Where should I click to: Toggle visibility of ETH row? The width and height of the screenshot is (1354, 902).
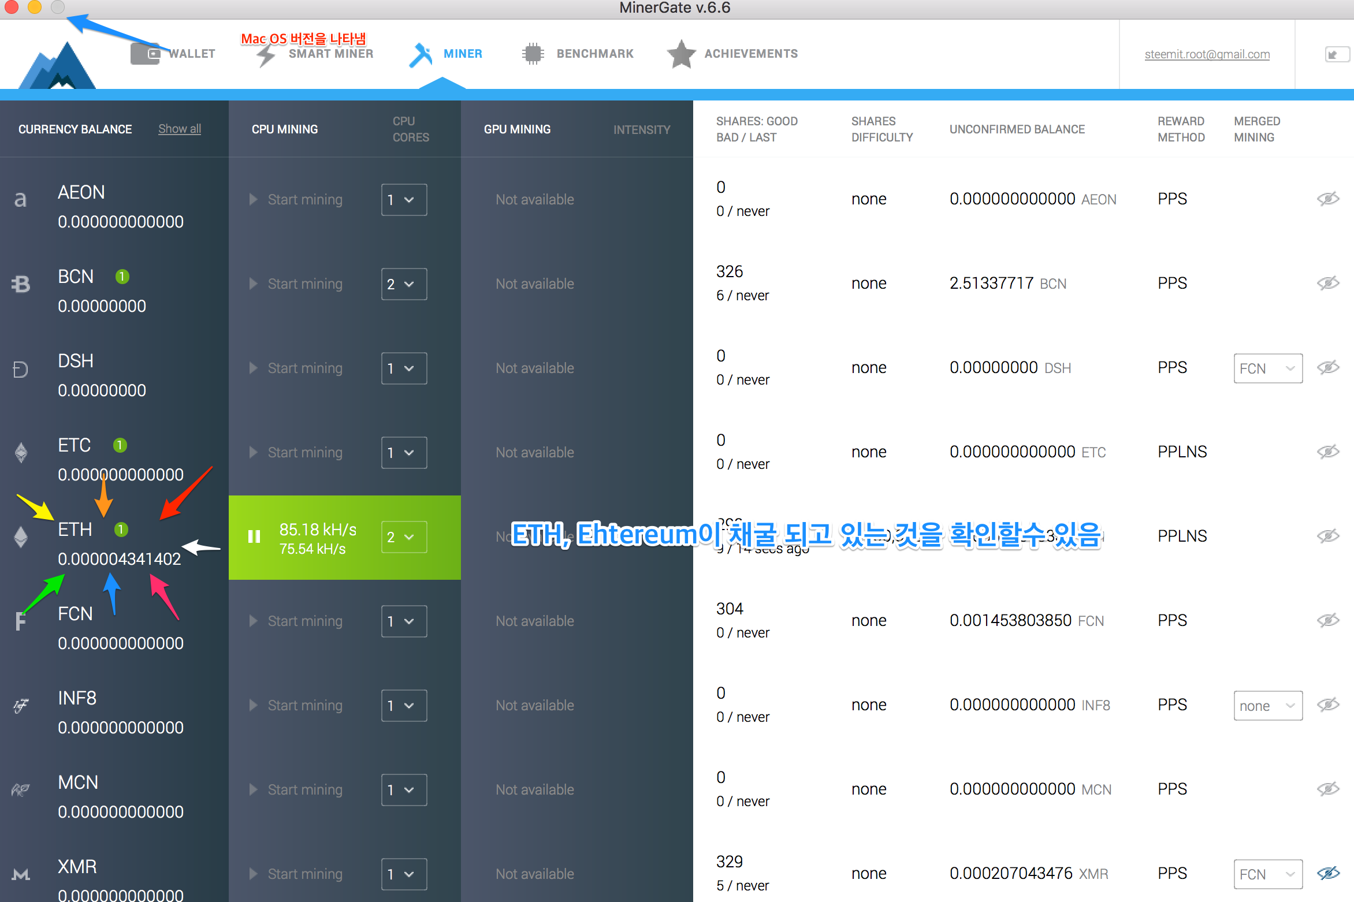[x=1327, y=536]
